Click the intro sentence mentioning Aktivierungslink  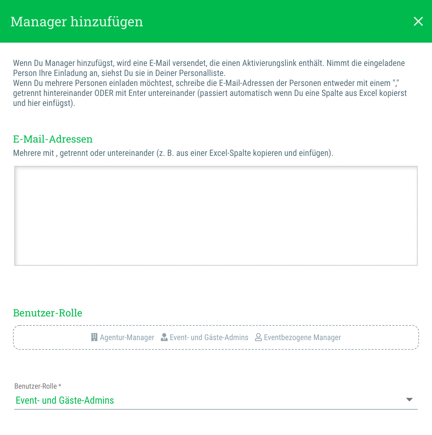tap(209, 63)
